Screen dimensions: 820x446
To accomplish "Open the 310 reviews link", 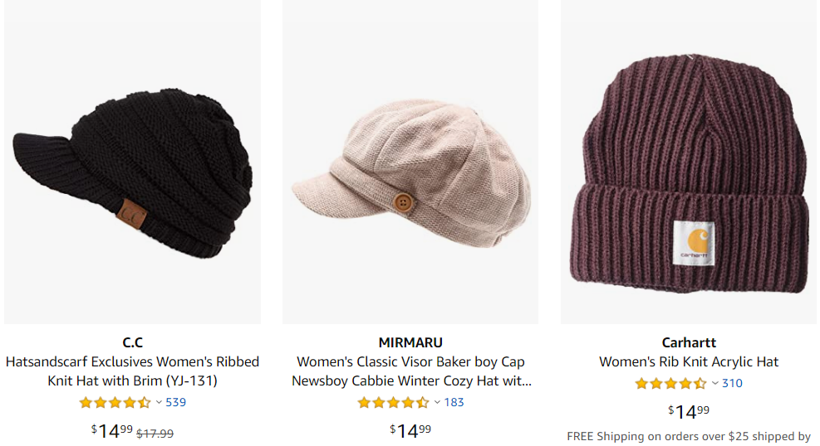I will [x=732, y=384].
